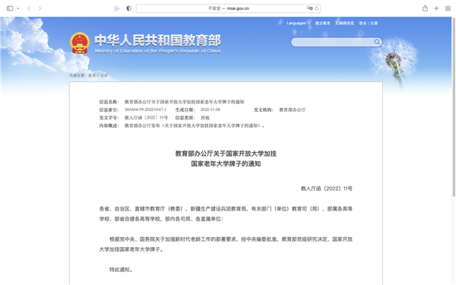Expand the sidebar options chevron

click(x=18, y=8)
